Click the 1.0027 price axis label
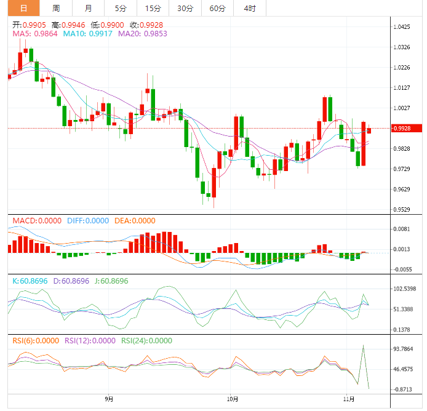 click(402, 108)
